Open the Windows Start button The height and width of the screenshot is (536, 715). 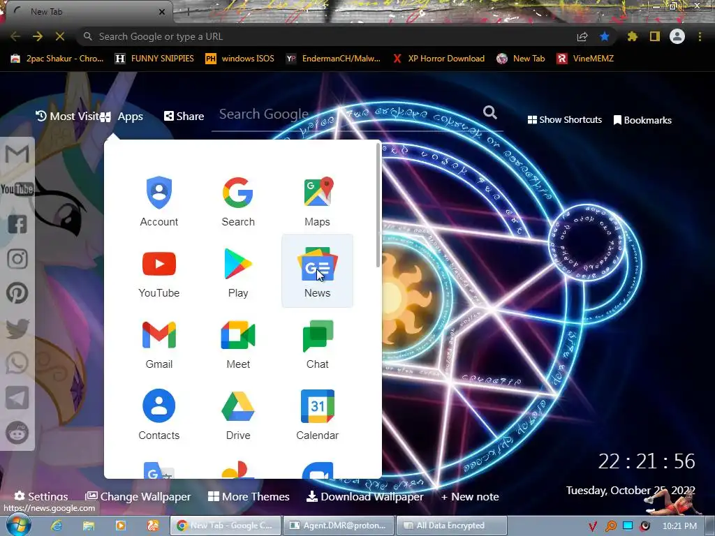coord(17,525)
